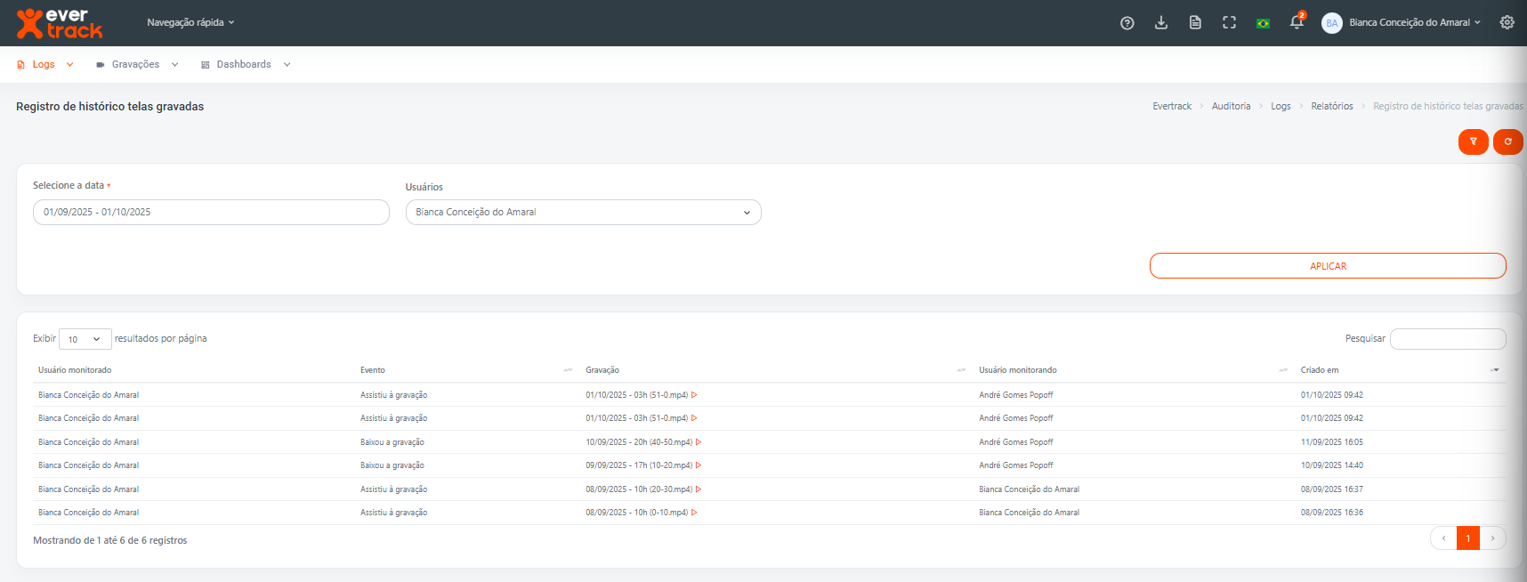Toggle fullscreen mode icon
The height and width of the screenshot is (582, 1527).
click(1229, 23)
